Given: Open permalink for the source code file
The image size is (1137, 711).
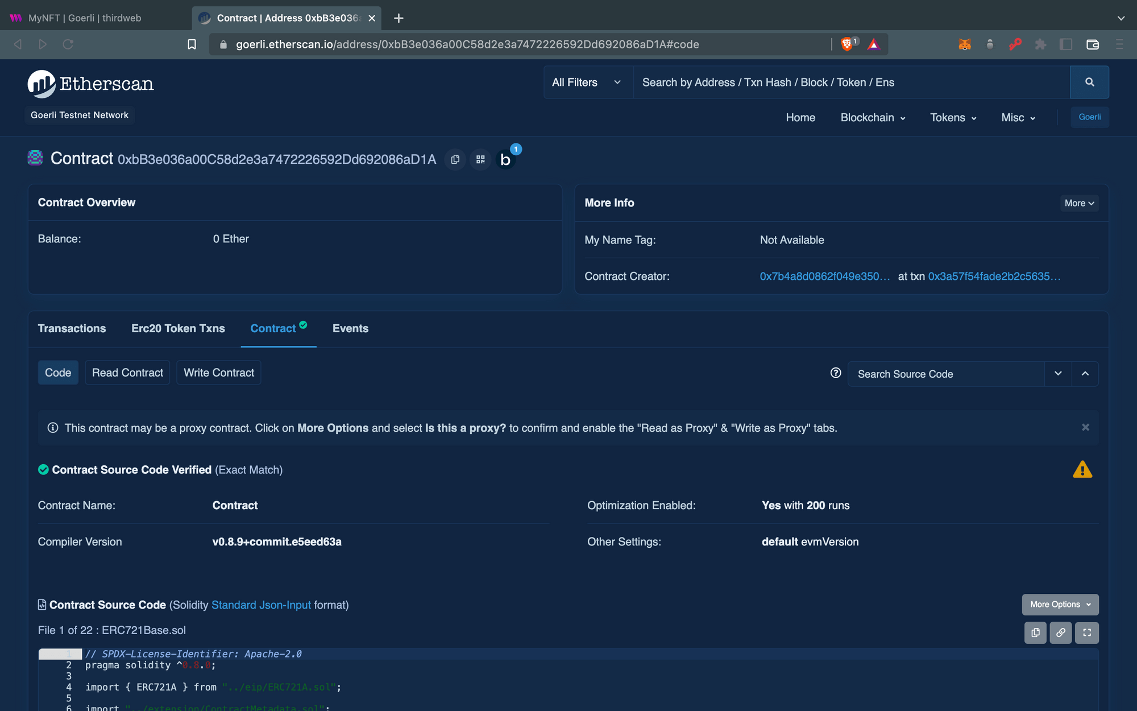Looking at the screenshot, I should point(1060,633).
